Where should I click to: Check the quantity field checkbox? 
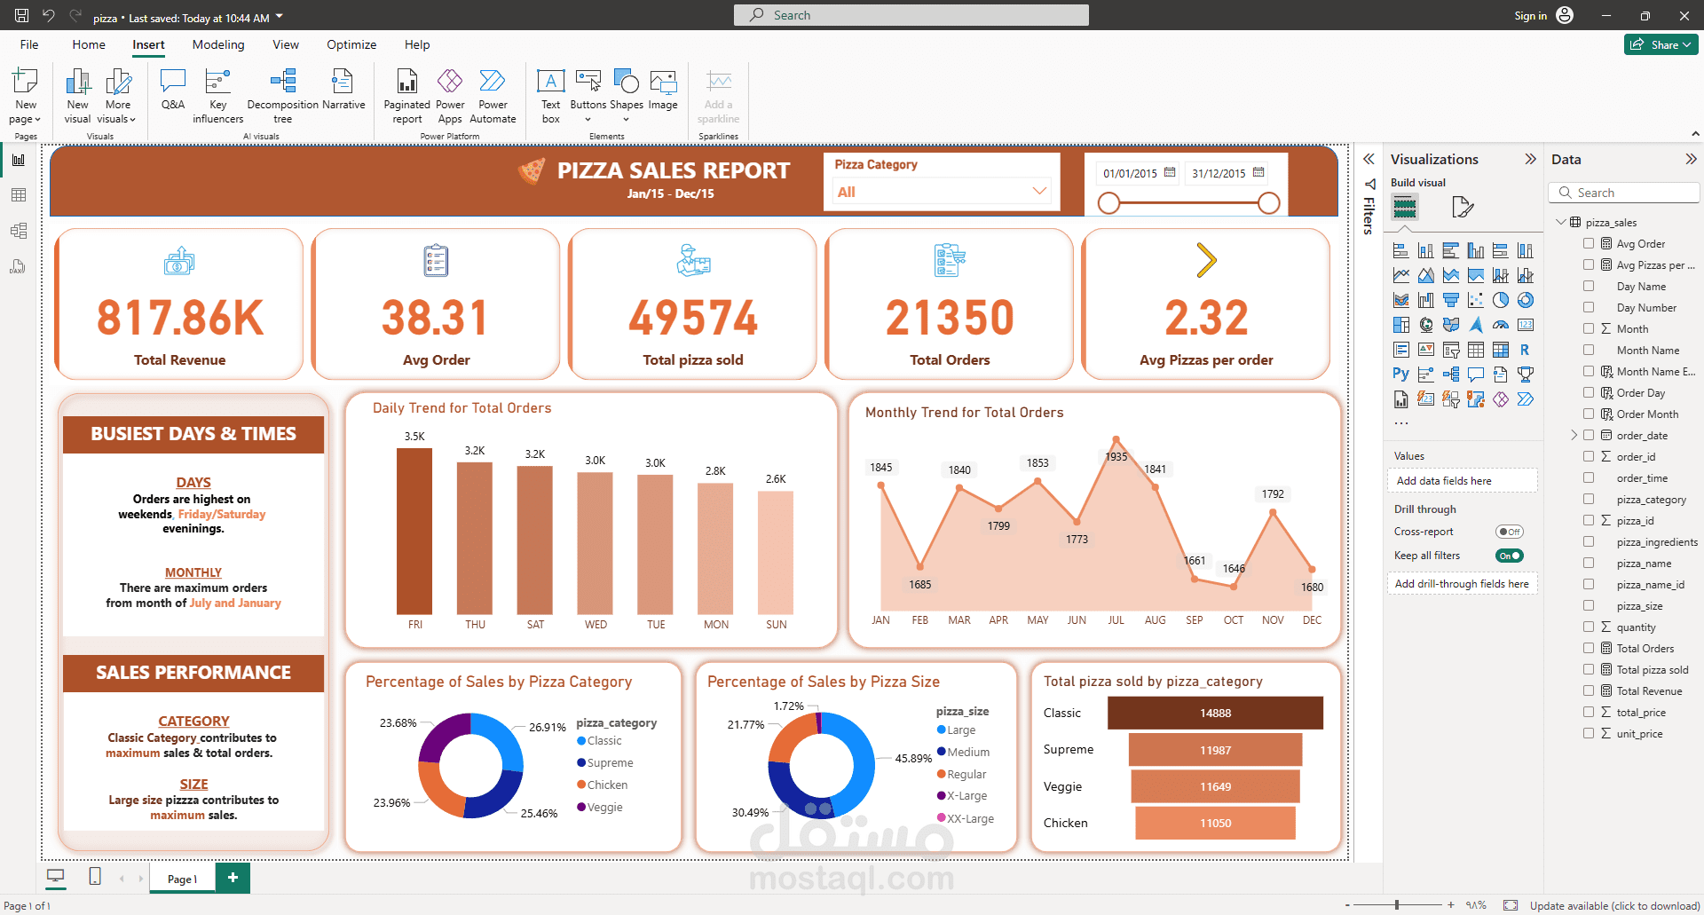coord(1589,627)
